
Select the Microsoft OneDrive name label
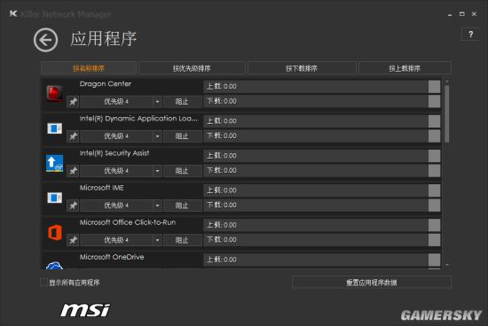(x=112, y=257)
